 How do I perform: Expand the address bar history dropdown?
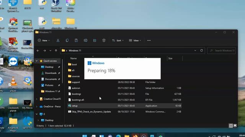click(x=195, y=51)
